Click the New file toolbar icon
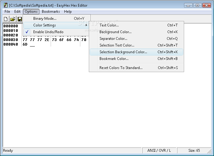 click(x=6, y=19)
